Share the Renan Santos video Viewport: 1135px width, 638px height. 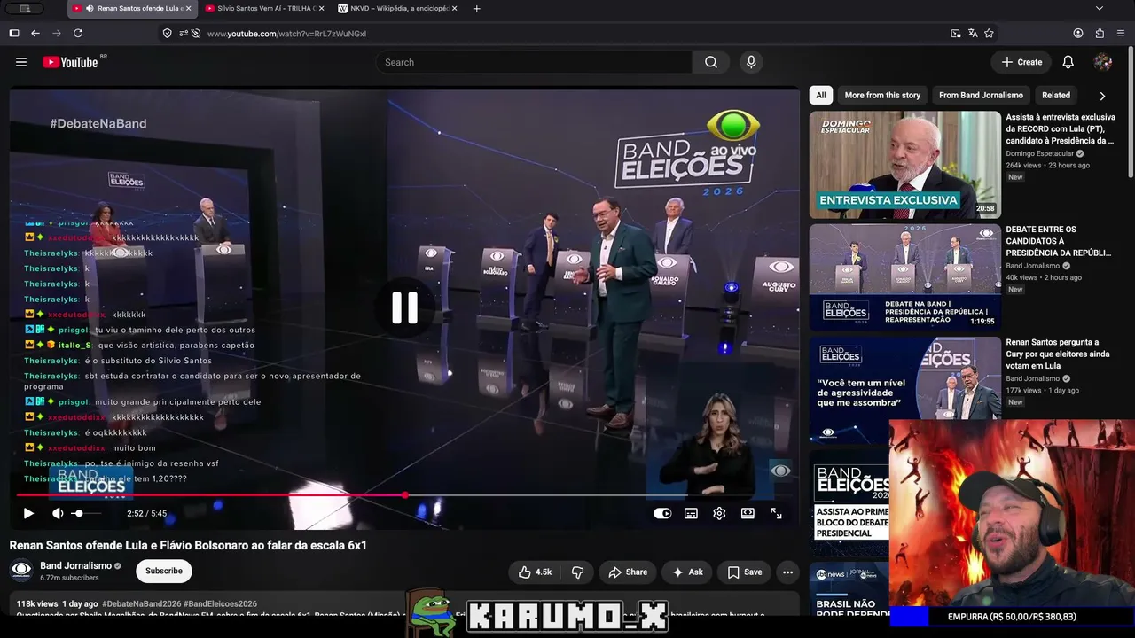[628, 572]
